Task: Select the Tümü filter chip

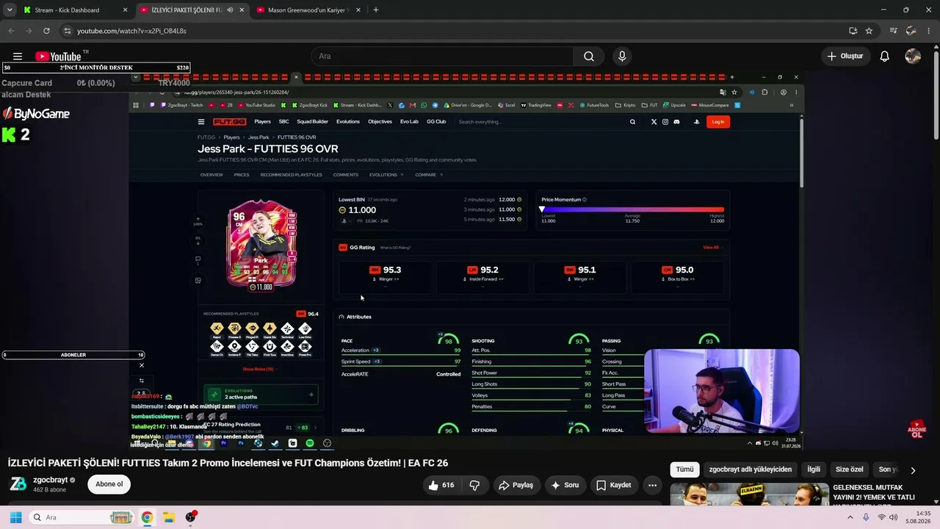Action: tap(684, 469)
